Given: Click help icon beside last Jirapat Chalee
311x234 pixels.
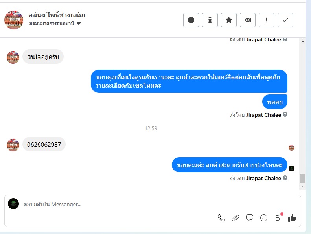Looking at the screenshot, I should pos(285,178).
